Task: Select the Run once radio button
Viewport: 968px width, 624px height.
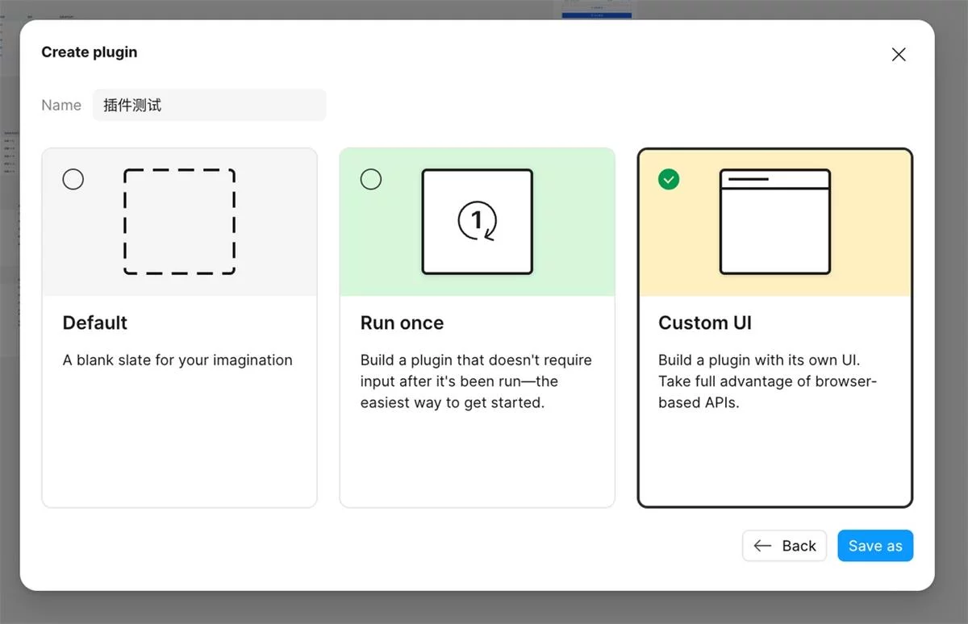Action: [x=371, y=179]
